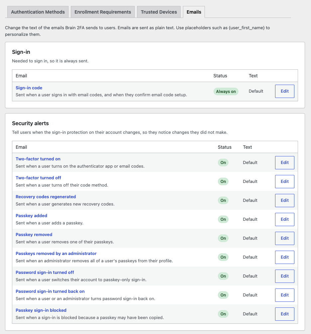Click On status for Password sign-in turned back on

[223, 295]
